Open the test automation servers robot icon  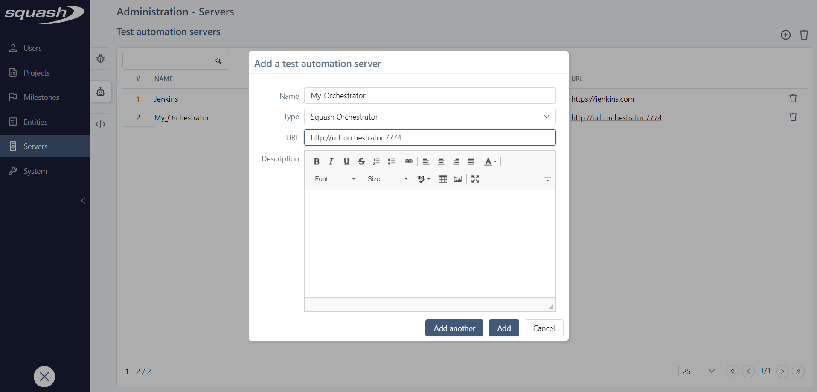pyautogui.click(x=101, y=91)
